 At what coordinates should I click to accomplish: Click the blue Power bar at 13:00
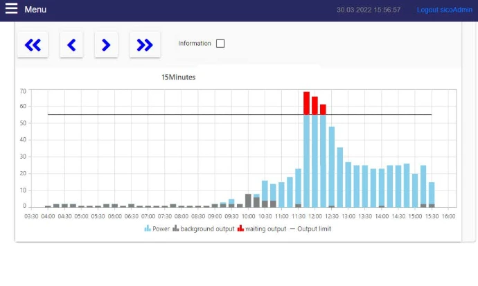click(x=348, y=184)
